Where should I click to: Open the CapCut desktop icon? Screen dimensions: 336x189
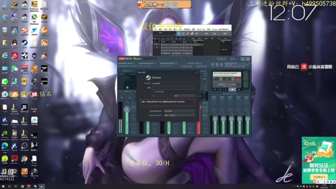click(x=24, y=108)
